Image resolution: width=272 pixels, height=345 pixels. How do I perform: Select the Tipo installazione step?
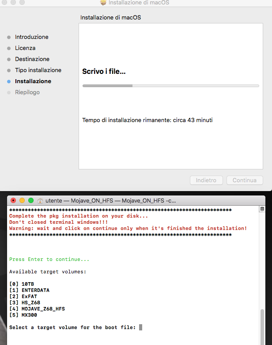coord(38,70)
